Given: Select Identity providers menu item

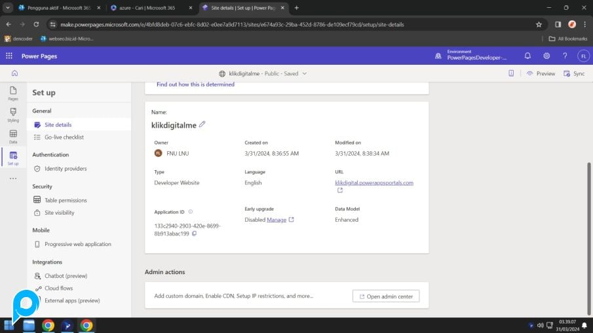Looking at the screenshot, I should pyautogui.click(x=66, y=169).
